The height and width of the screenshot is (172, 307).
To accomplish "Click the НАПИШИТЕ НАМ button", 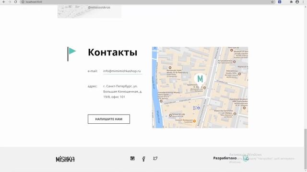I will (109, 119).
